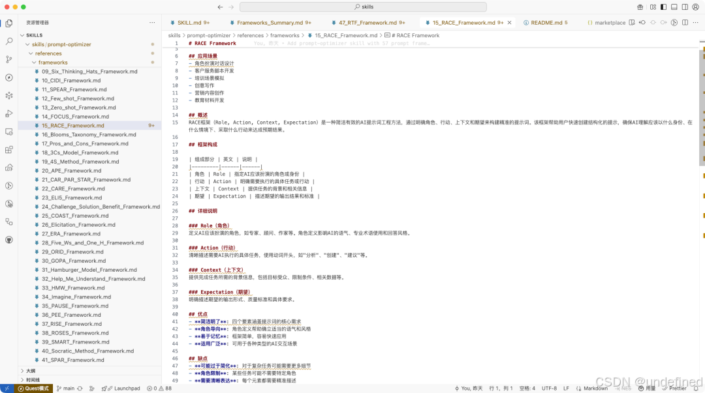Open the GitHub icon in activity bar
Viewport: 705px width, 393px height.
coord(9,240)
